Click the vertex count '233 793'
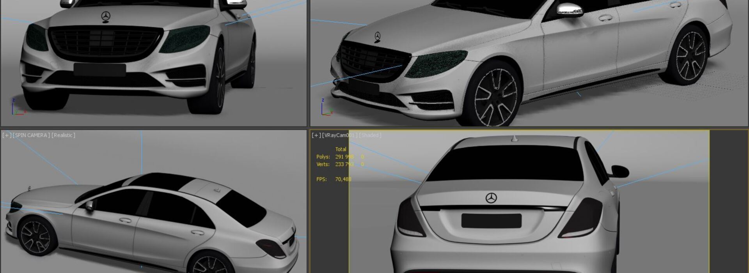The width and height of the screenshot is (749, 273). point(344,164)
